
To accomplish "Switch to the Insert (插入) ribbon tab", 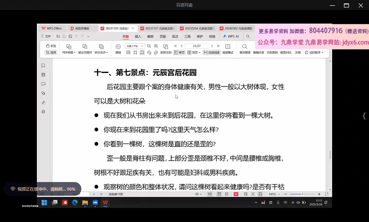I will click(138, 37).
